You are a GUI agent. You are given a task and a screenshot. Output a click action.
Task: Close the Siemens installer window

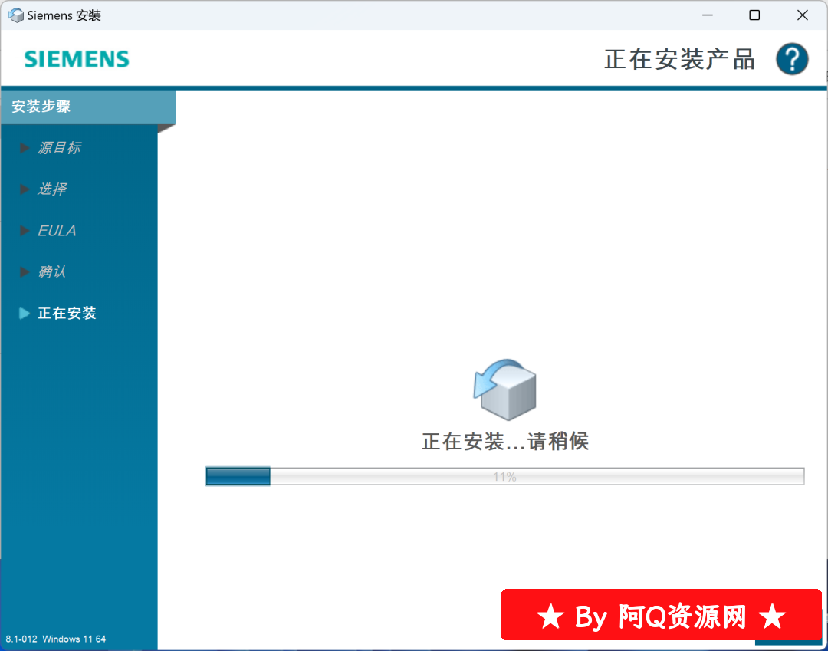(x=802, y=15)
